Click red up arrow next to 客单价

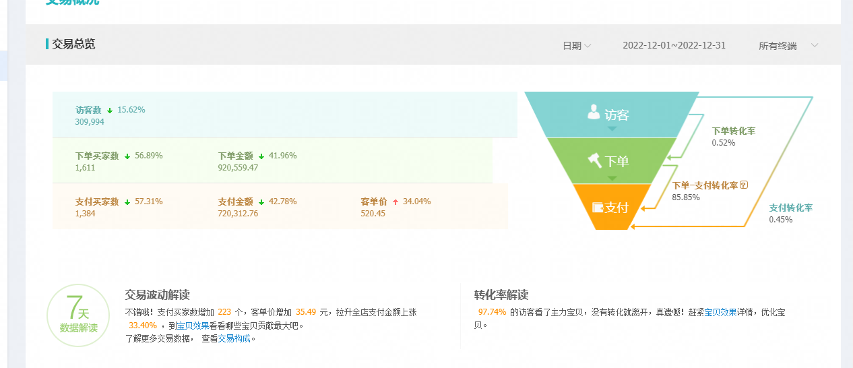(x=395, y=202)
